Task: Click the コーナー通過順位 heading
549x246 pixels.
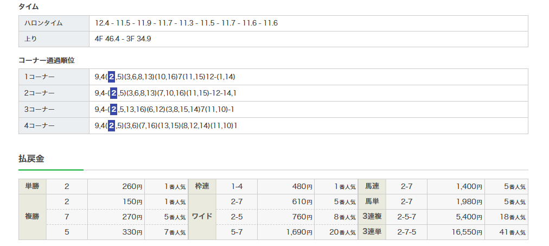Action: click(47, 60)
